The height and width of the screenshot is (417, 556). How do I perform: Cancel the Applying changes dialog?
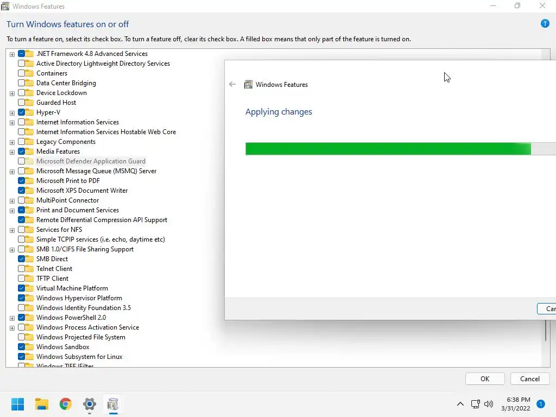click(547, 308)
